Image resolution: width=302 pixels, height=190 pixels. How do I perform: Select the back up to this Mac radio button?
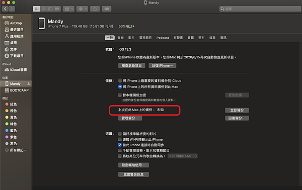(120, 87)
